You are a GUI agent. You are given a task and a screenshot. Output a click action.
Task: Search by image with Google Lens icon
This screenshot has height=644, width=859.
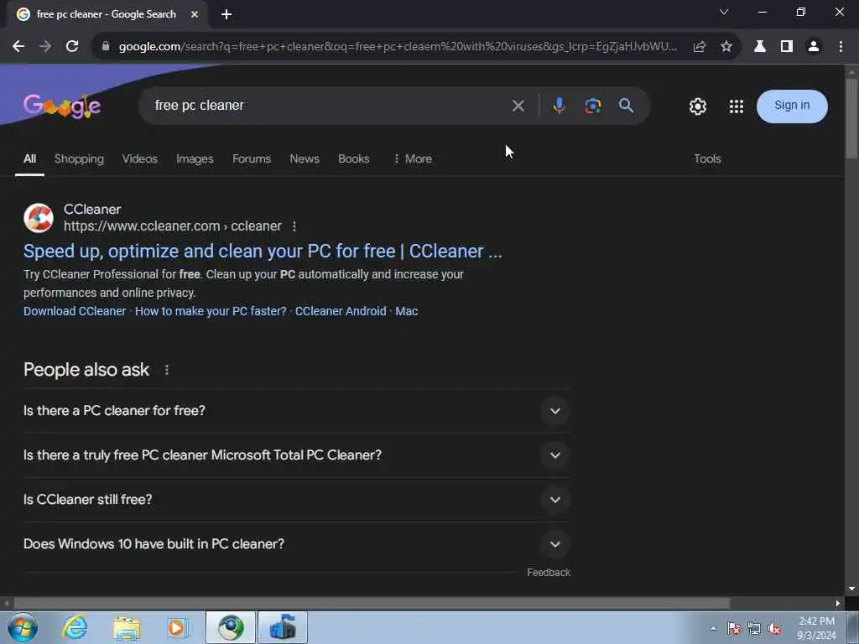coord(593,106)
